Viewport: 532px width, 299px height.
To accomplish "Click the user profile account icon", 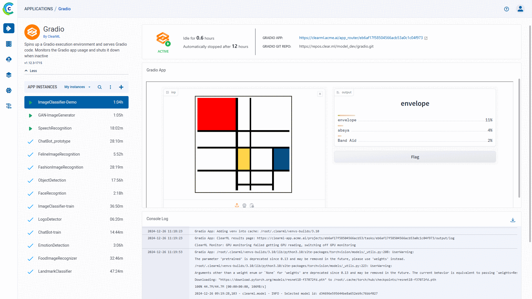I will click(x=520, y=9).
